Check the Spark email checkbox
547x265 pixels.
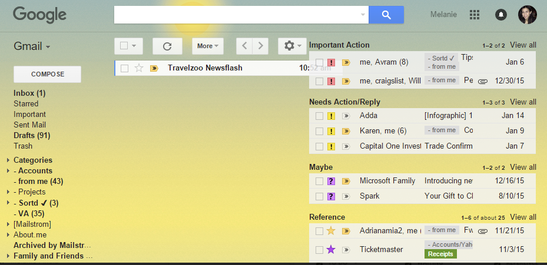tap(319, 196)
